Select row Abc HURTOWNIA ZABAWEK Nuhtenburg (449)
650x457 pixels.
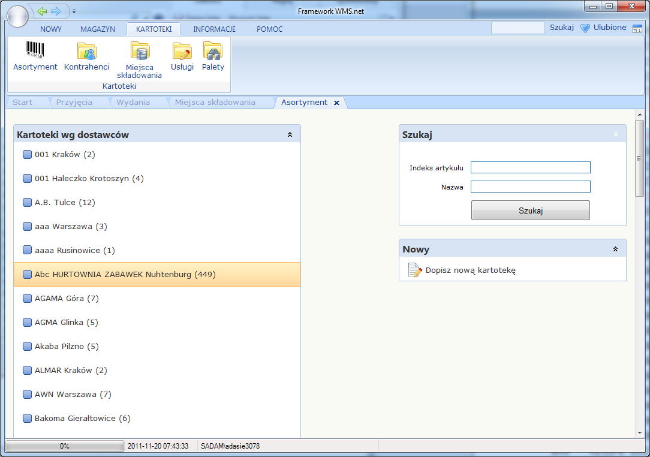pyautogui.click(x=157, y=274)
